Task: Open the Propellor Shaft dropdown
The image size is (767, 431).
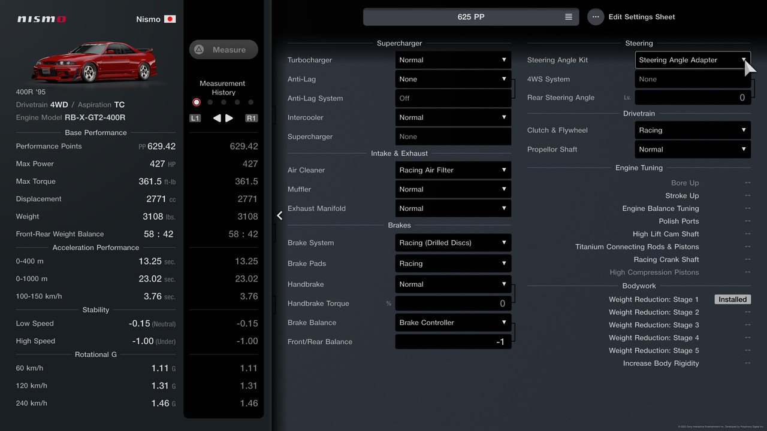Action: (693, 149)
